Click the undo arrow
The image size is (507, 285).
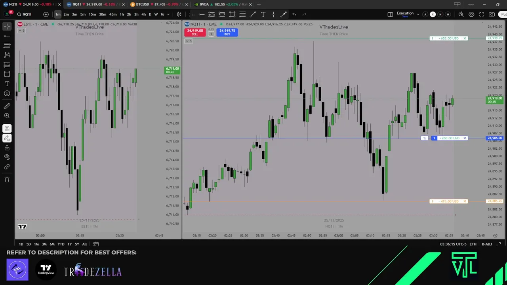coord(294,14)
